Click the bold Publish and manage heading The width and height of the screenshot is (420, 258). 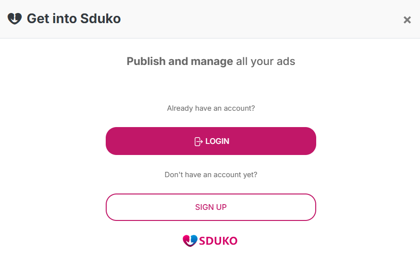[x=180, y=61]
